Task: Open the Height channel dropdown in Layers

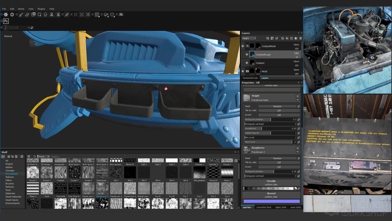Action: click(249, 38)
